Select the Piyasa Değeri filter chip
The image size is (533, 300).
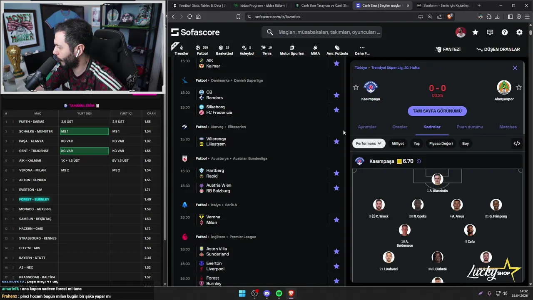[x=441, y=143]
